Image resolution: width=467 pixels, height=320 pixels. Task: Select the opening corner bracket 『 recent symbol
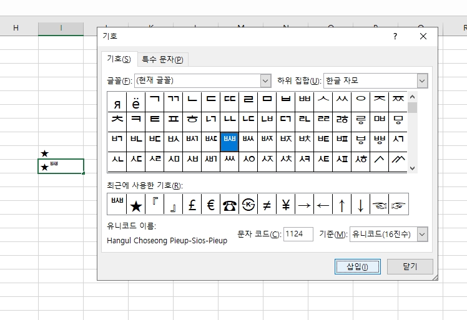coord(155,204)
